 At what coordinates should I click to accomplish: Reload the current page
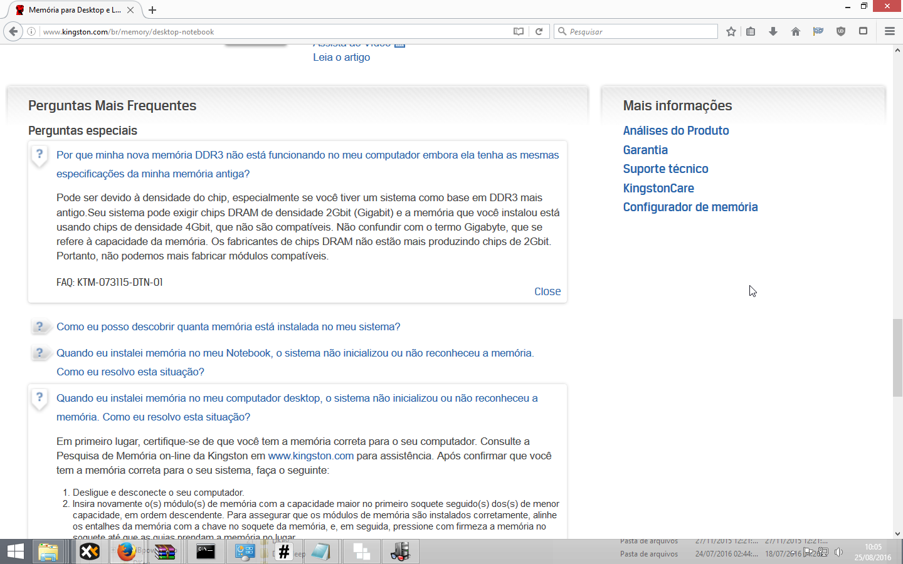pyautogui.click(x=539, y=31)
